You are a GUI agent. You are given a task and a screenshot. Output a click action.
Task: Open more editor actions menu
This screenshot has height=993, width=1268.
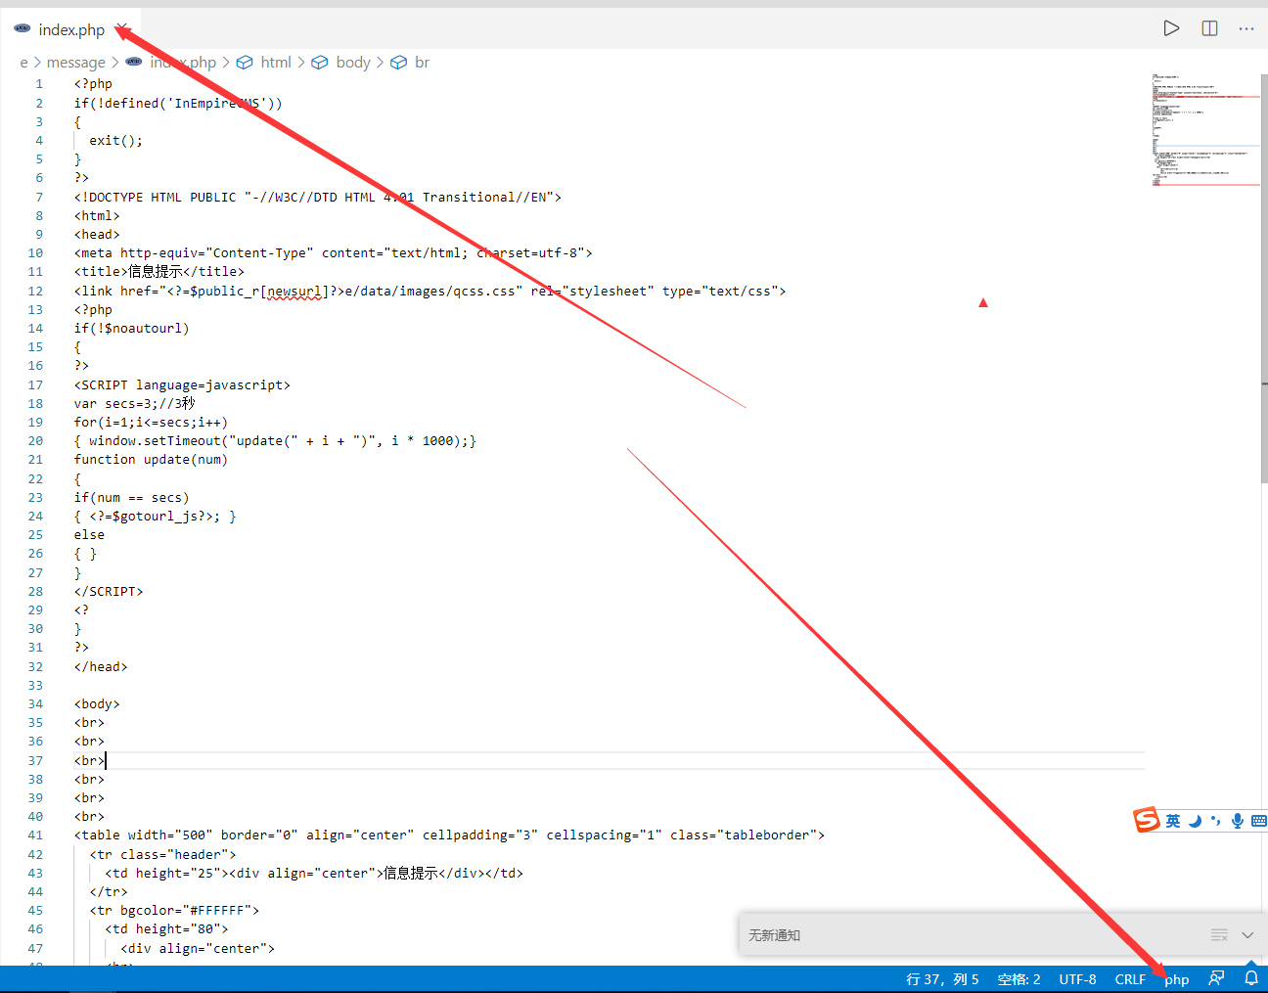coord(1245,28)
